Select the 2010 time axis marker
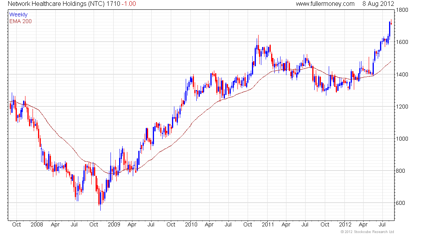This screenshot has height=235, width=431. point(191,225)
